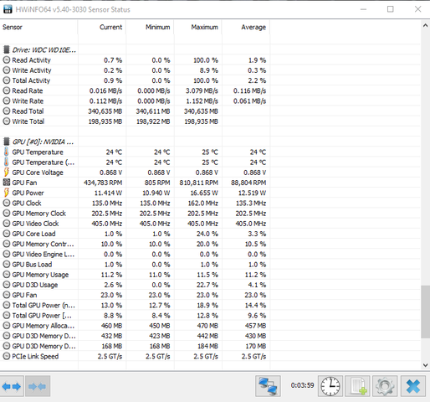The image size is (430, 402).
Task: Click the Average column header
Action: 246,27
